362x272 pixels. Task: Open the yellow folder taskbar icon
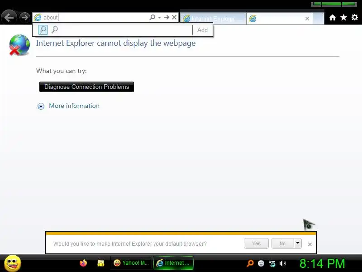[100, 263]
